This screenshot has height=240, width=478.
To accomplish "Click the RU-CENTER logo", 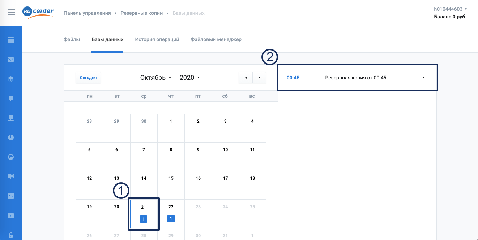I will tap(38, 13).
